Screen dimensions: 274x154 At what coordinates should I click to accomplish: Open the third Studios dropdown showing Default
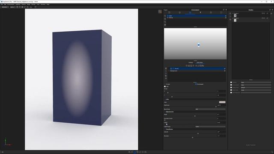pyautogui.click(x=256, y=87)
